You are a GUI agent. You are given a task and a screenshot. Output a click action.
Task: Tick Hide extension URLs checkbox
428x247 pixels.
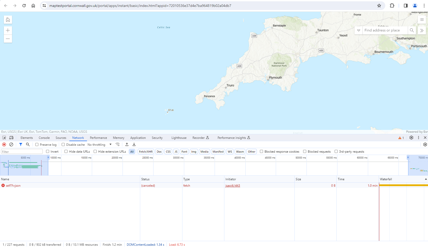[95, 151]
